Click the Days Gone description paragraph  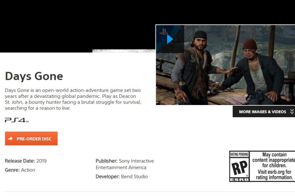point(73,99)
